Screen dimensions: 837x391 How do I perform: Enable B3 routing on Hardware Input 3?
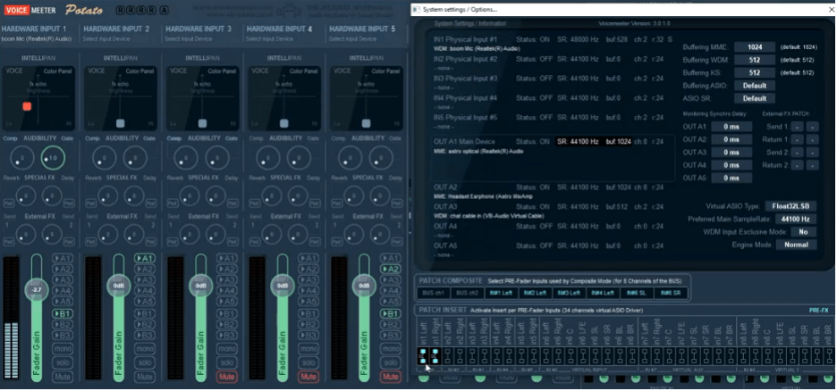tap(226, 335)
